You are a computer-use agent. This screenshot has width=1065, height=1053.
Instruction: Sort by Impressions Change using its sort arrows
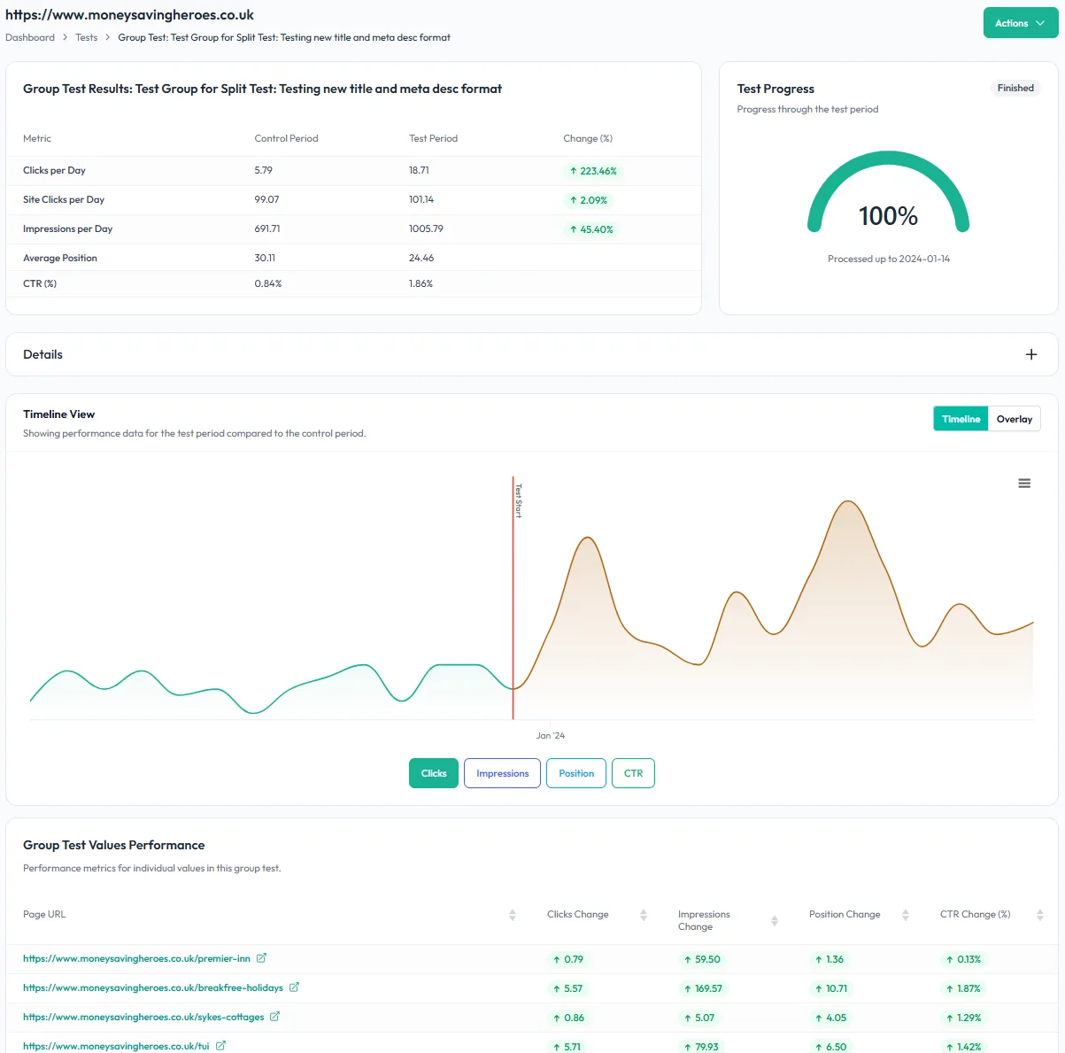point(776,919)
